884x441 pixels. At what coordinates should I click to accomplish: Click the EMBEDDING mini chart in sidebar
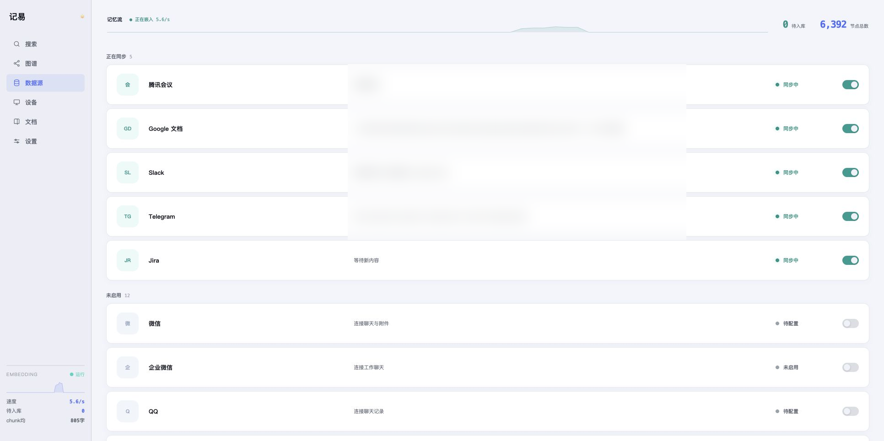45,387
